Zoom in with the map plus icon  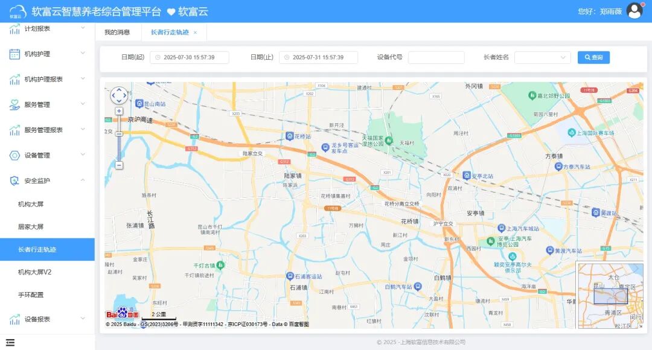[x=118, y=111]
